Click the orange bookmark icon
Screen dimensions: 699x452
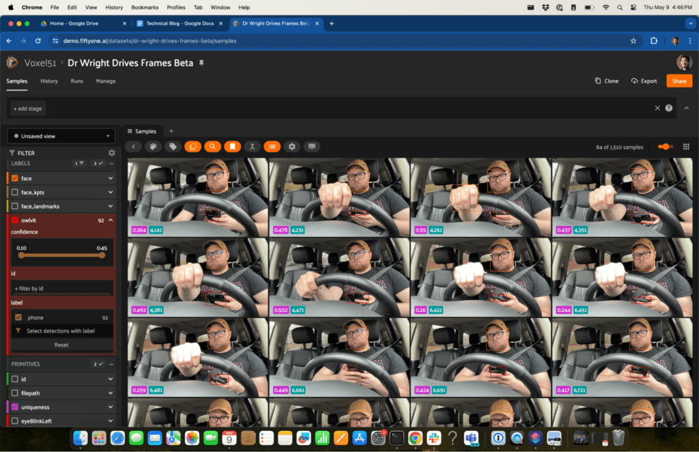pos(232,147)
